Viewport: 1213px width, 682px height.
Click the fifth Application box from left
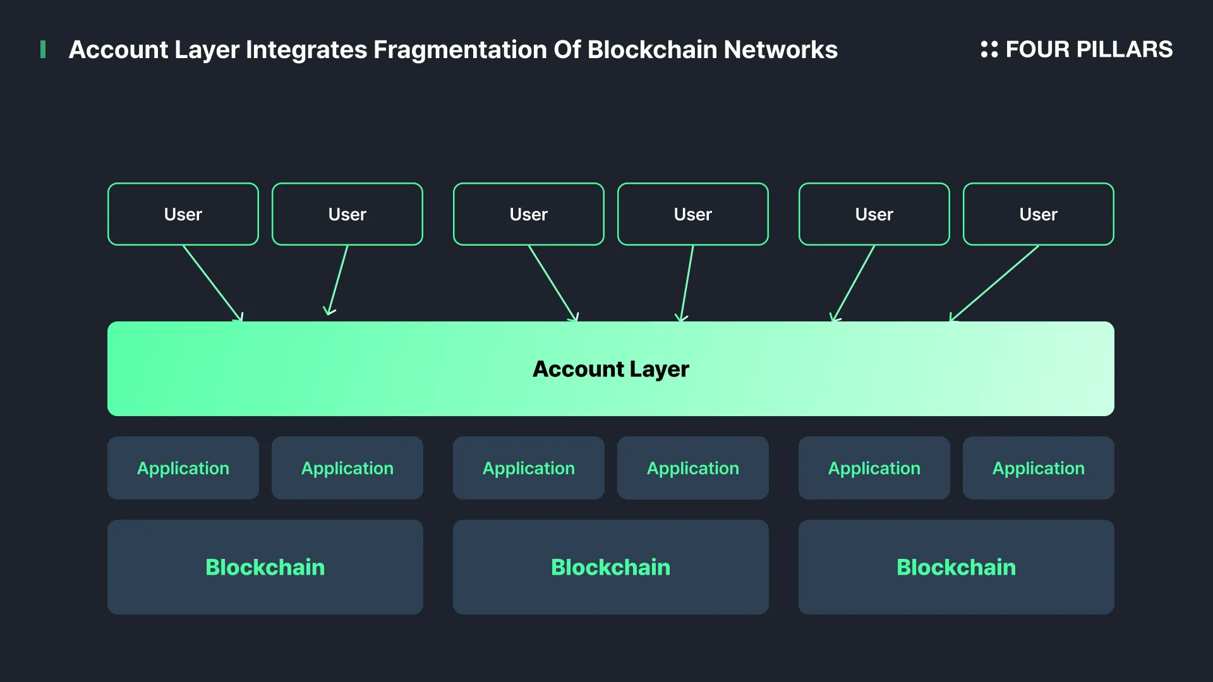(x=874, y=468)
